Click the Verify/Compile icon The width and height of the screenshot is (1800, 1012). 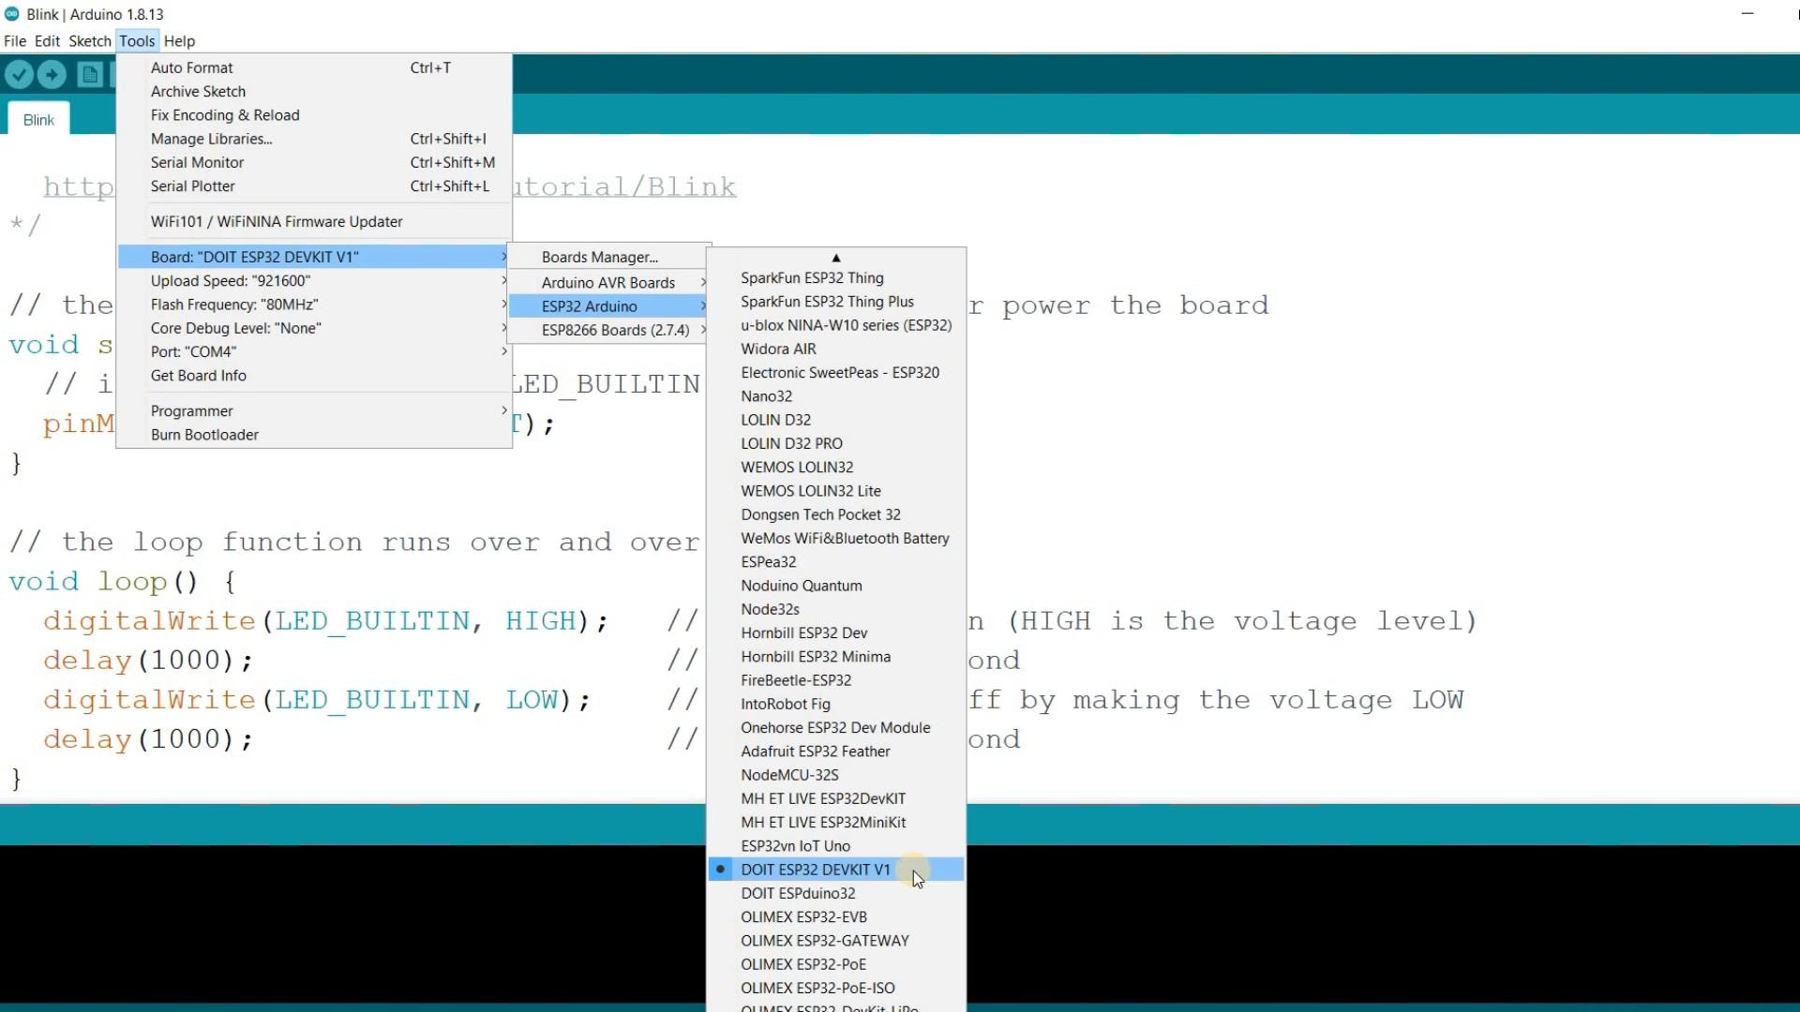coord(21,77)
